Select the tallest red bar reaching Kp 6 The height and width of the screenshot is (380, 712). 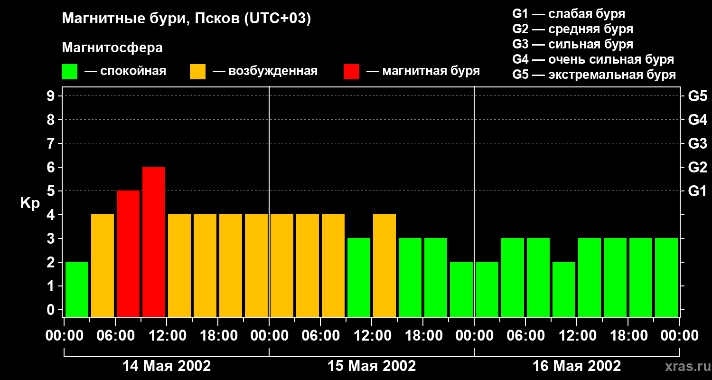point(154,241)
